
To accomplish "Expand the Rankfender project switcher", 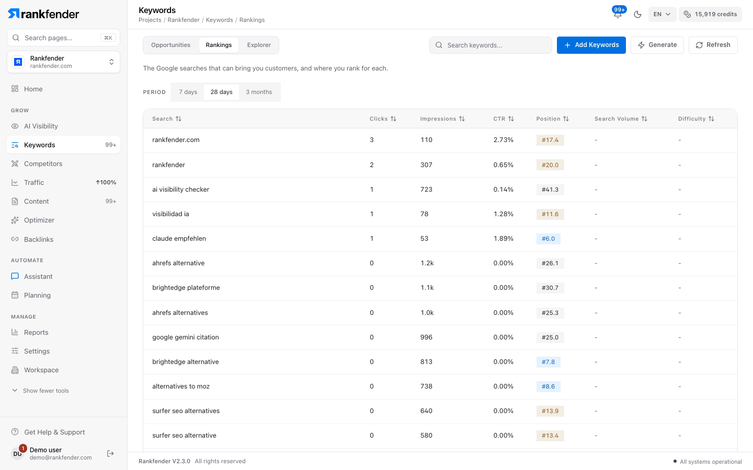I will (x=63, y=62).
